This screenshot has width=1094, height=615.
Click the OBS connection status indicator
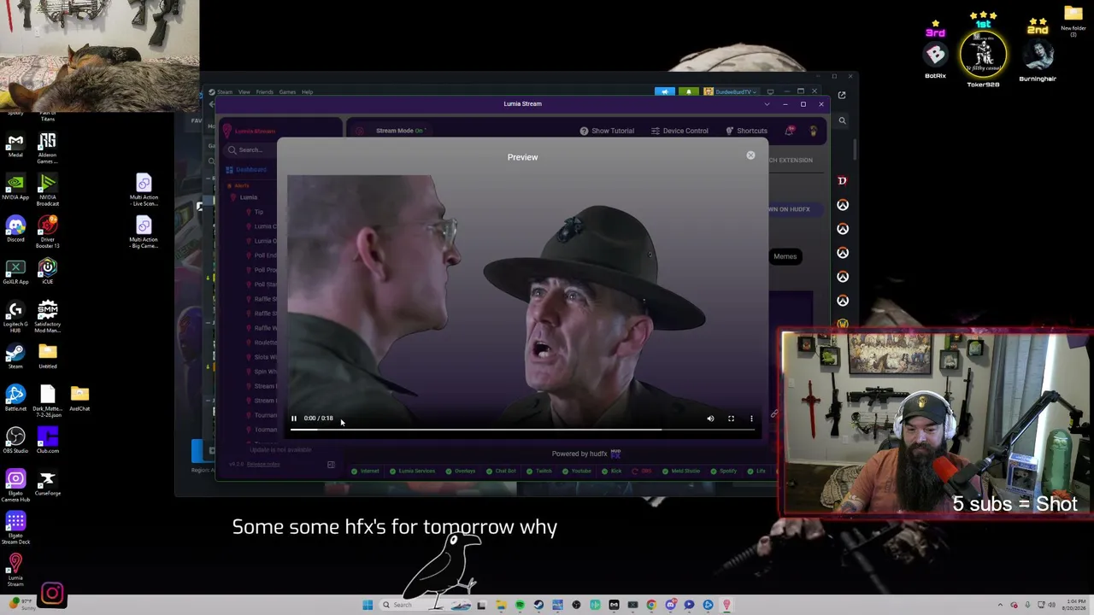[641, 471]
